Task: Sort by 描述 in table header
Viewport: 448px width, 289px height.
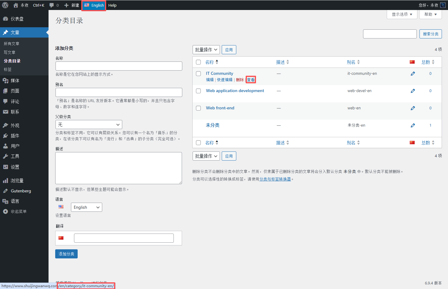Action: click(283, 62)
